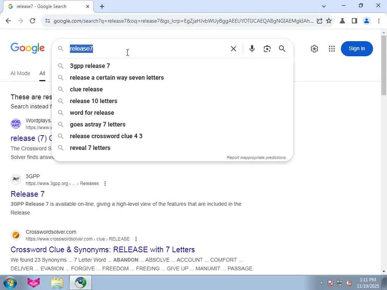Open the Release 7 3GPP result link

[28, 194]
